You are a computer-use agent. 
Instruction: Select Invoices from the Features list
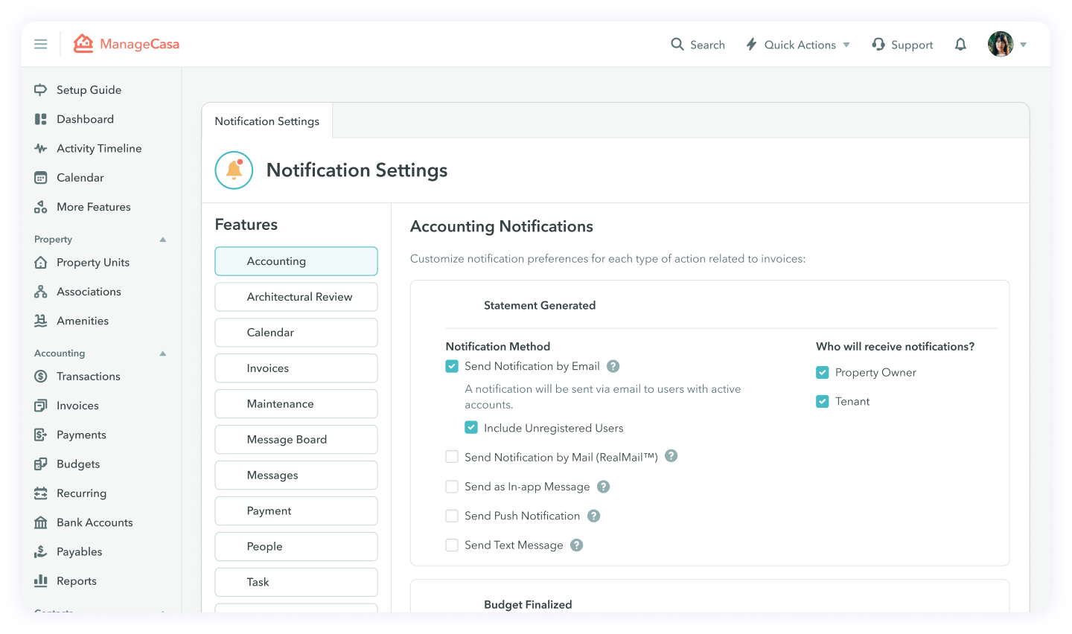(x=296, y=368)
